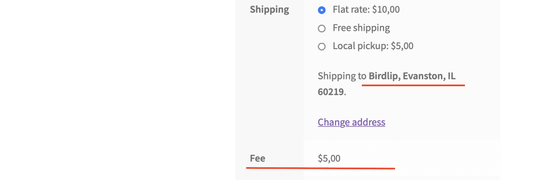
Task: Enable the Local pickup radio option
Action: pos(322,47)
